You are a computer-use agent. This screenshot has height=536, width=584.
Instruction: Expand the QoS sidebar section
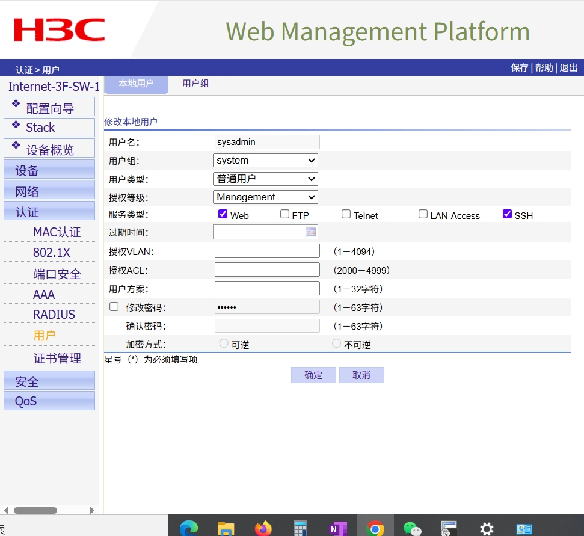pyautogui.click(x=49, y=401)
